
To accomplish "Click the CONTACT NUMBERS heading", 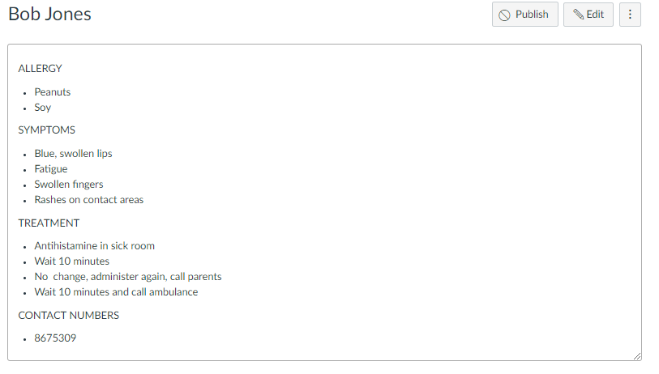I will (68, 316).
